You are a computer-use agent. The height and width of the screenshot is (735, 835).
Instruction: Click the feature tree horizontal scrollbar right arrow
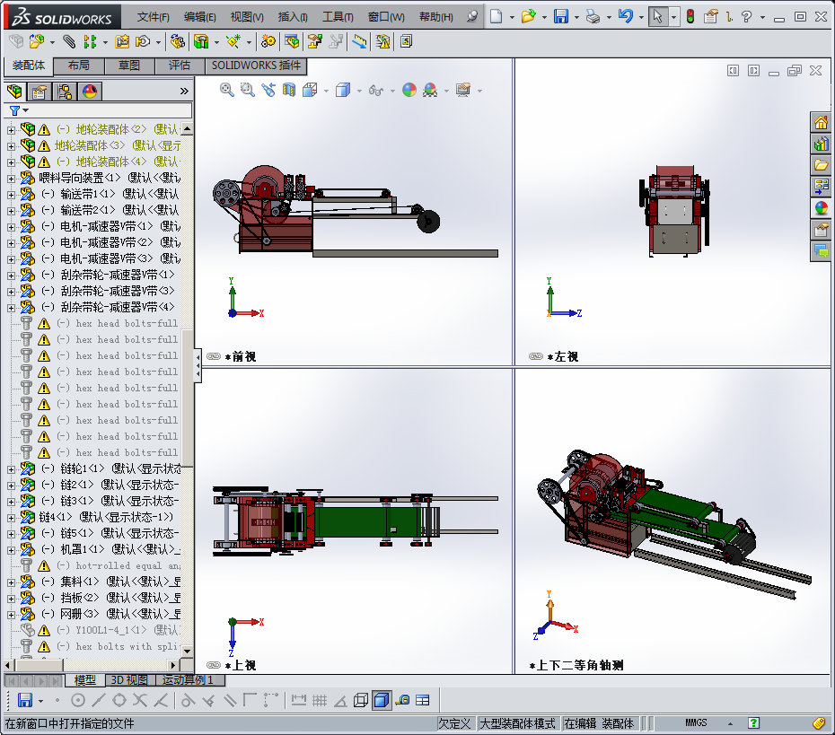click(173, 665)
